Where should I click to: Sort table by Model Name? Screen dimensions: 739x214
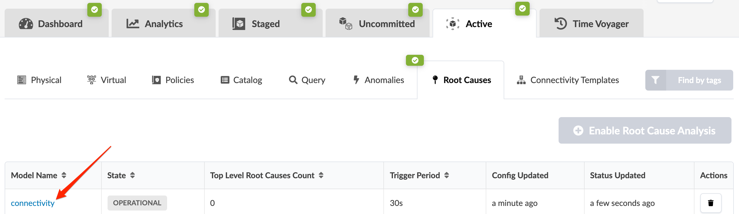tap(64, 175)
